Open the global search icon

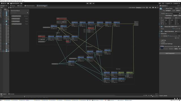tap(163, 3)
